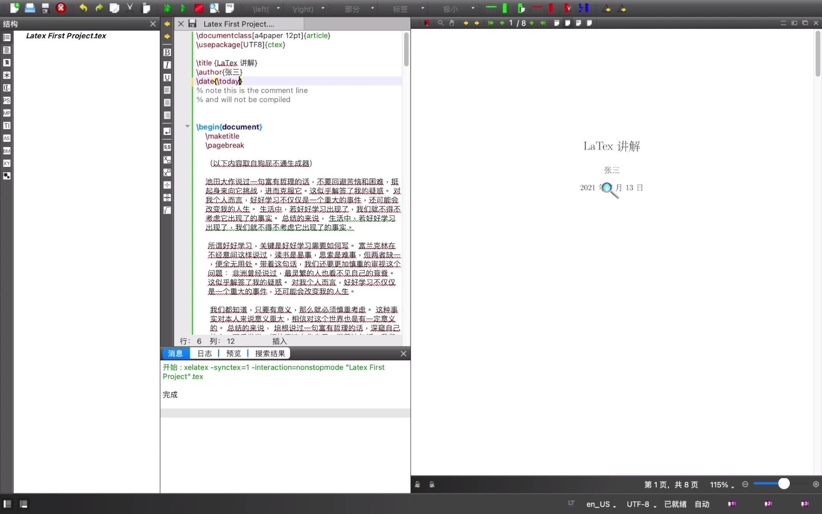The height and width of the screenshot is (514, 822).
Task: Switch to the 消息 messages tab
Action: pyautogui.click(x=175, y=353)
